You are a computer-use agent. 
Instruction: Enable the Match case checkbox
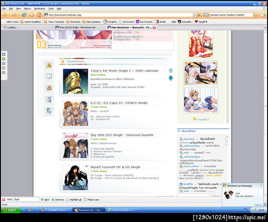click(85, 199)
